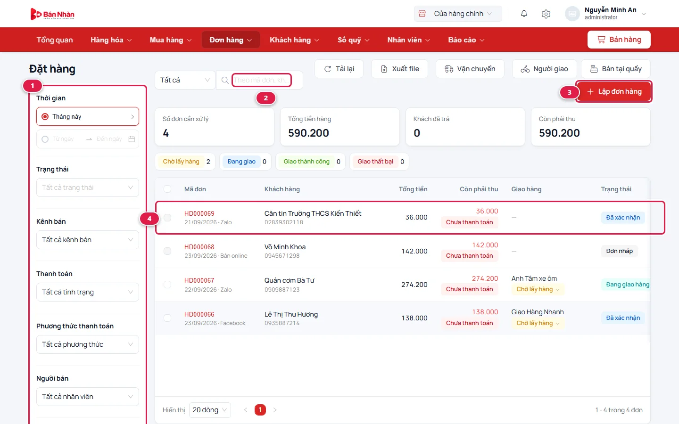Open the Tất cả search scope dropdown
Viewport: 679px width, 424px height.
point(185,80)
